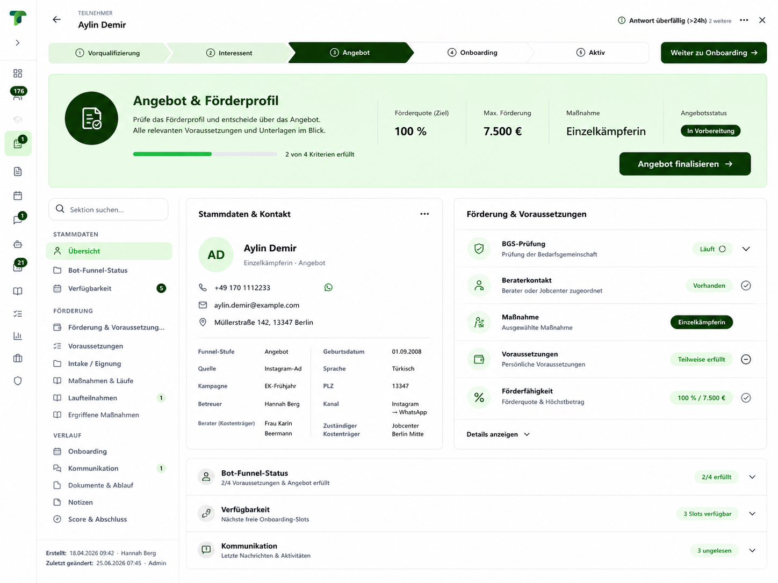Expand the Bot-Funnel-Status section chevron
The image size is (778, 583).
click(752, 477)
